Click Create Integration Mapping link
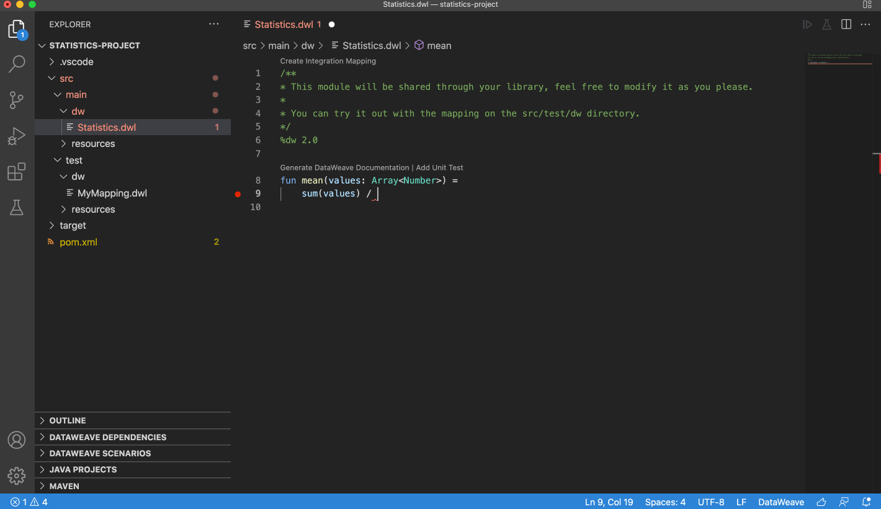This screenshot has height=509, width=881. click(x=328, y=61)
